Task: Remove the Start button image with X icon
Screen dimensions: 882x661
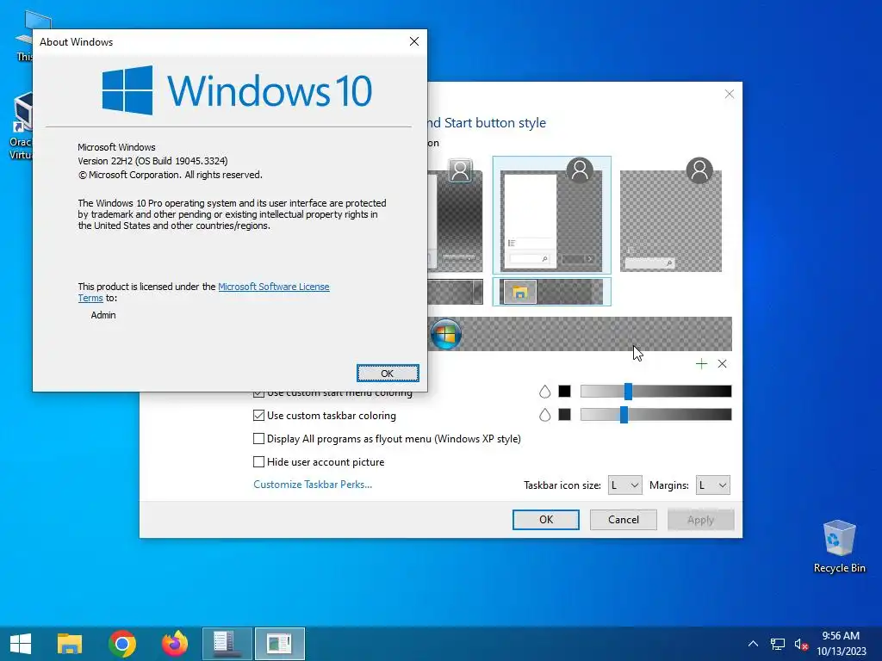Action: pyautogui.click(x=723, y=364)
